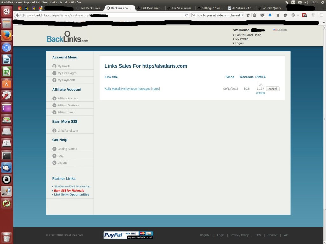The width and height of the screenshot is (326, 244).
Task: Open the [notes] link for Kullu Manali
Action: (155, 89)
